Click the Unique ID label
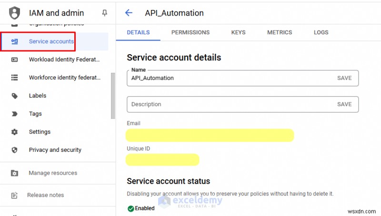 pyautogui.click(x=138, y=148)
